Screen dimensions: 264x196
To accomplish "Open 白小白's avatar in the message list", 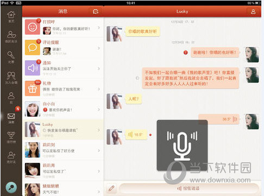I will tap(33, 109).
